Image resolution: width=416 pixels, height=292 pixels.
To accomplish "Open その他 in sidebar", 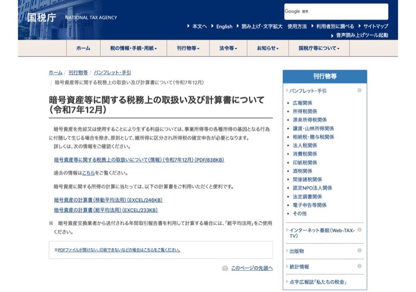I will click(300, 213).
